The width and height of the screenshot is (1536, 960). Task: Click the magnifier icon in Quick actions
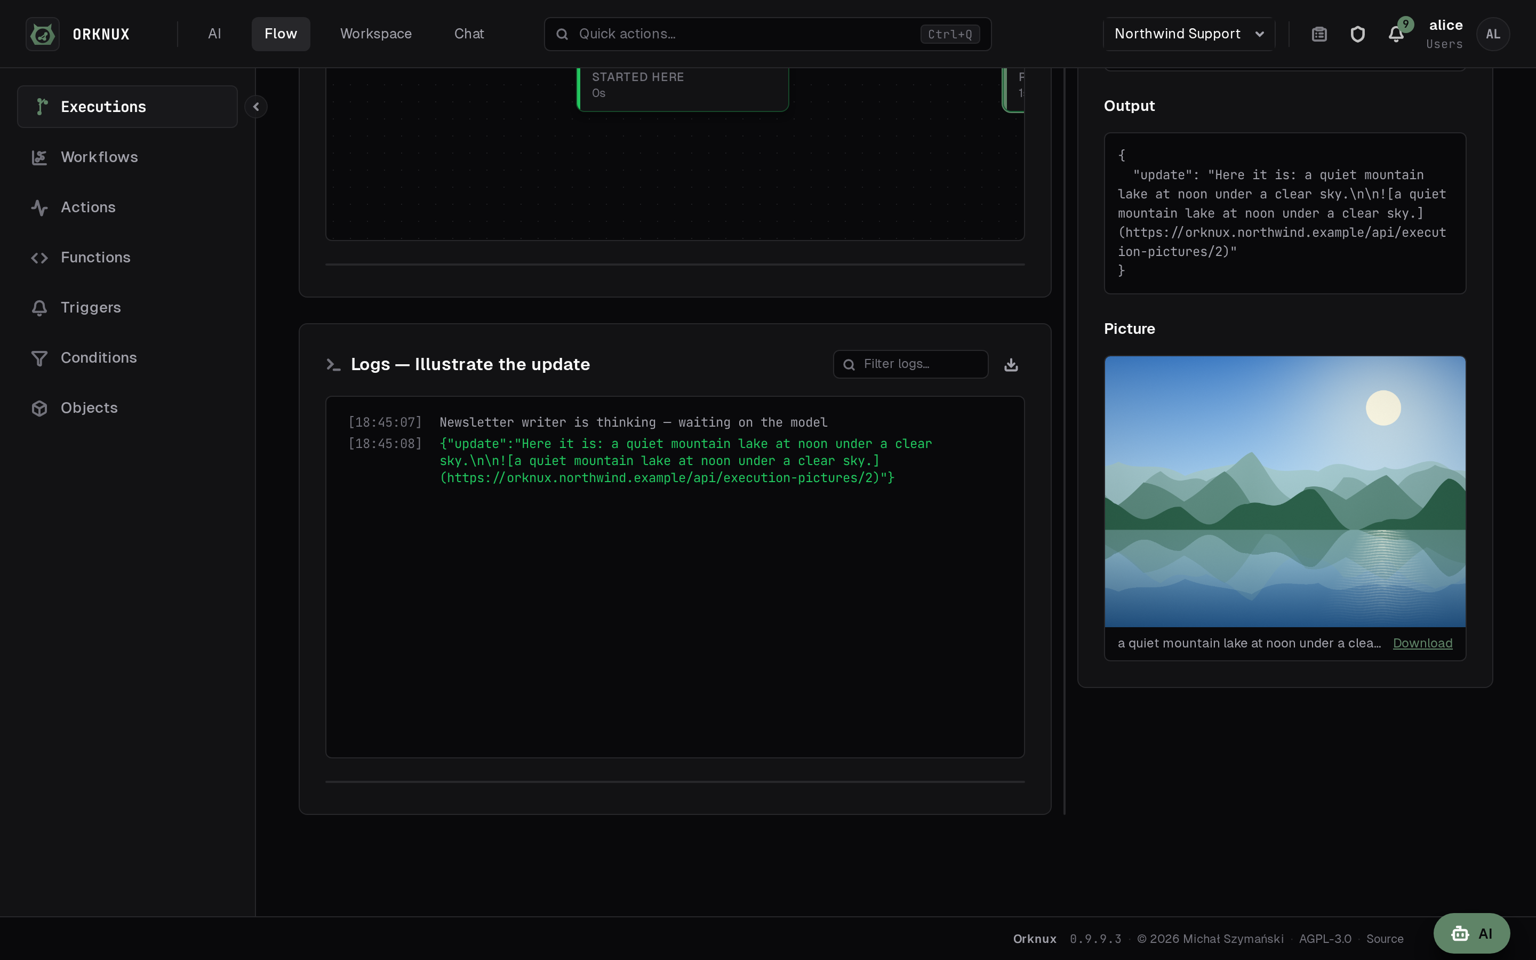click(562, 34)
